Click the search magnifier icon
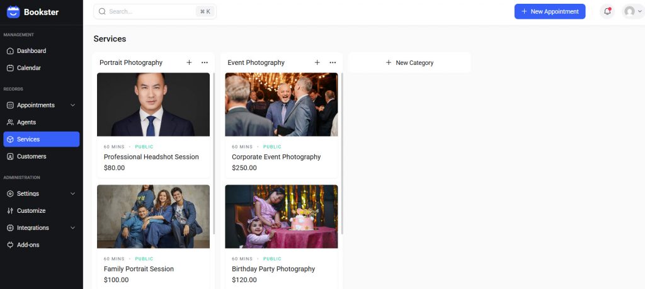 pos(102,11)
